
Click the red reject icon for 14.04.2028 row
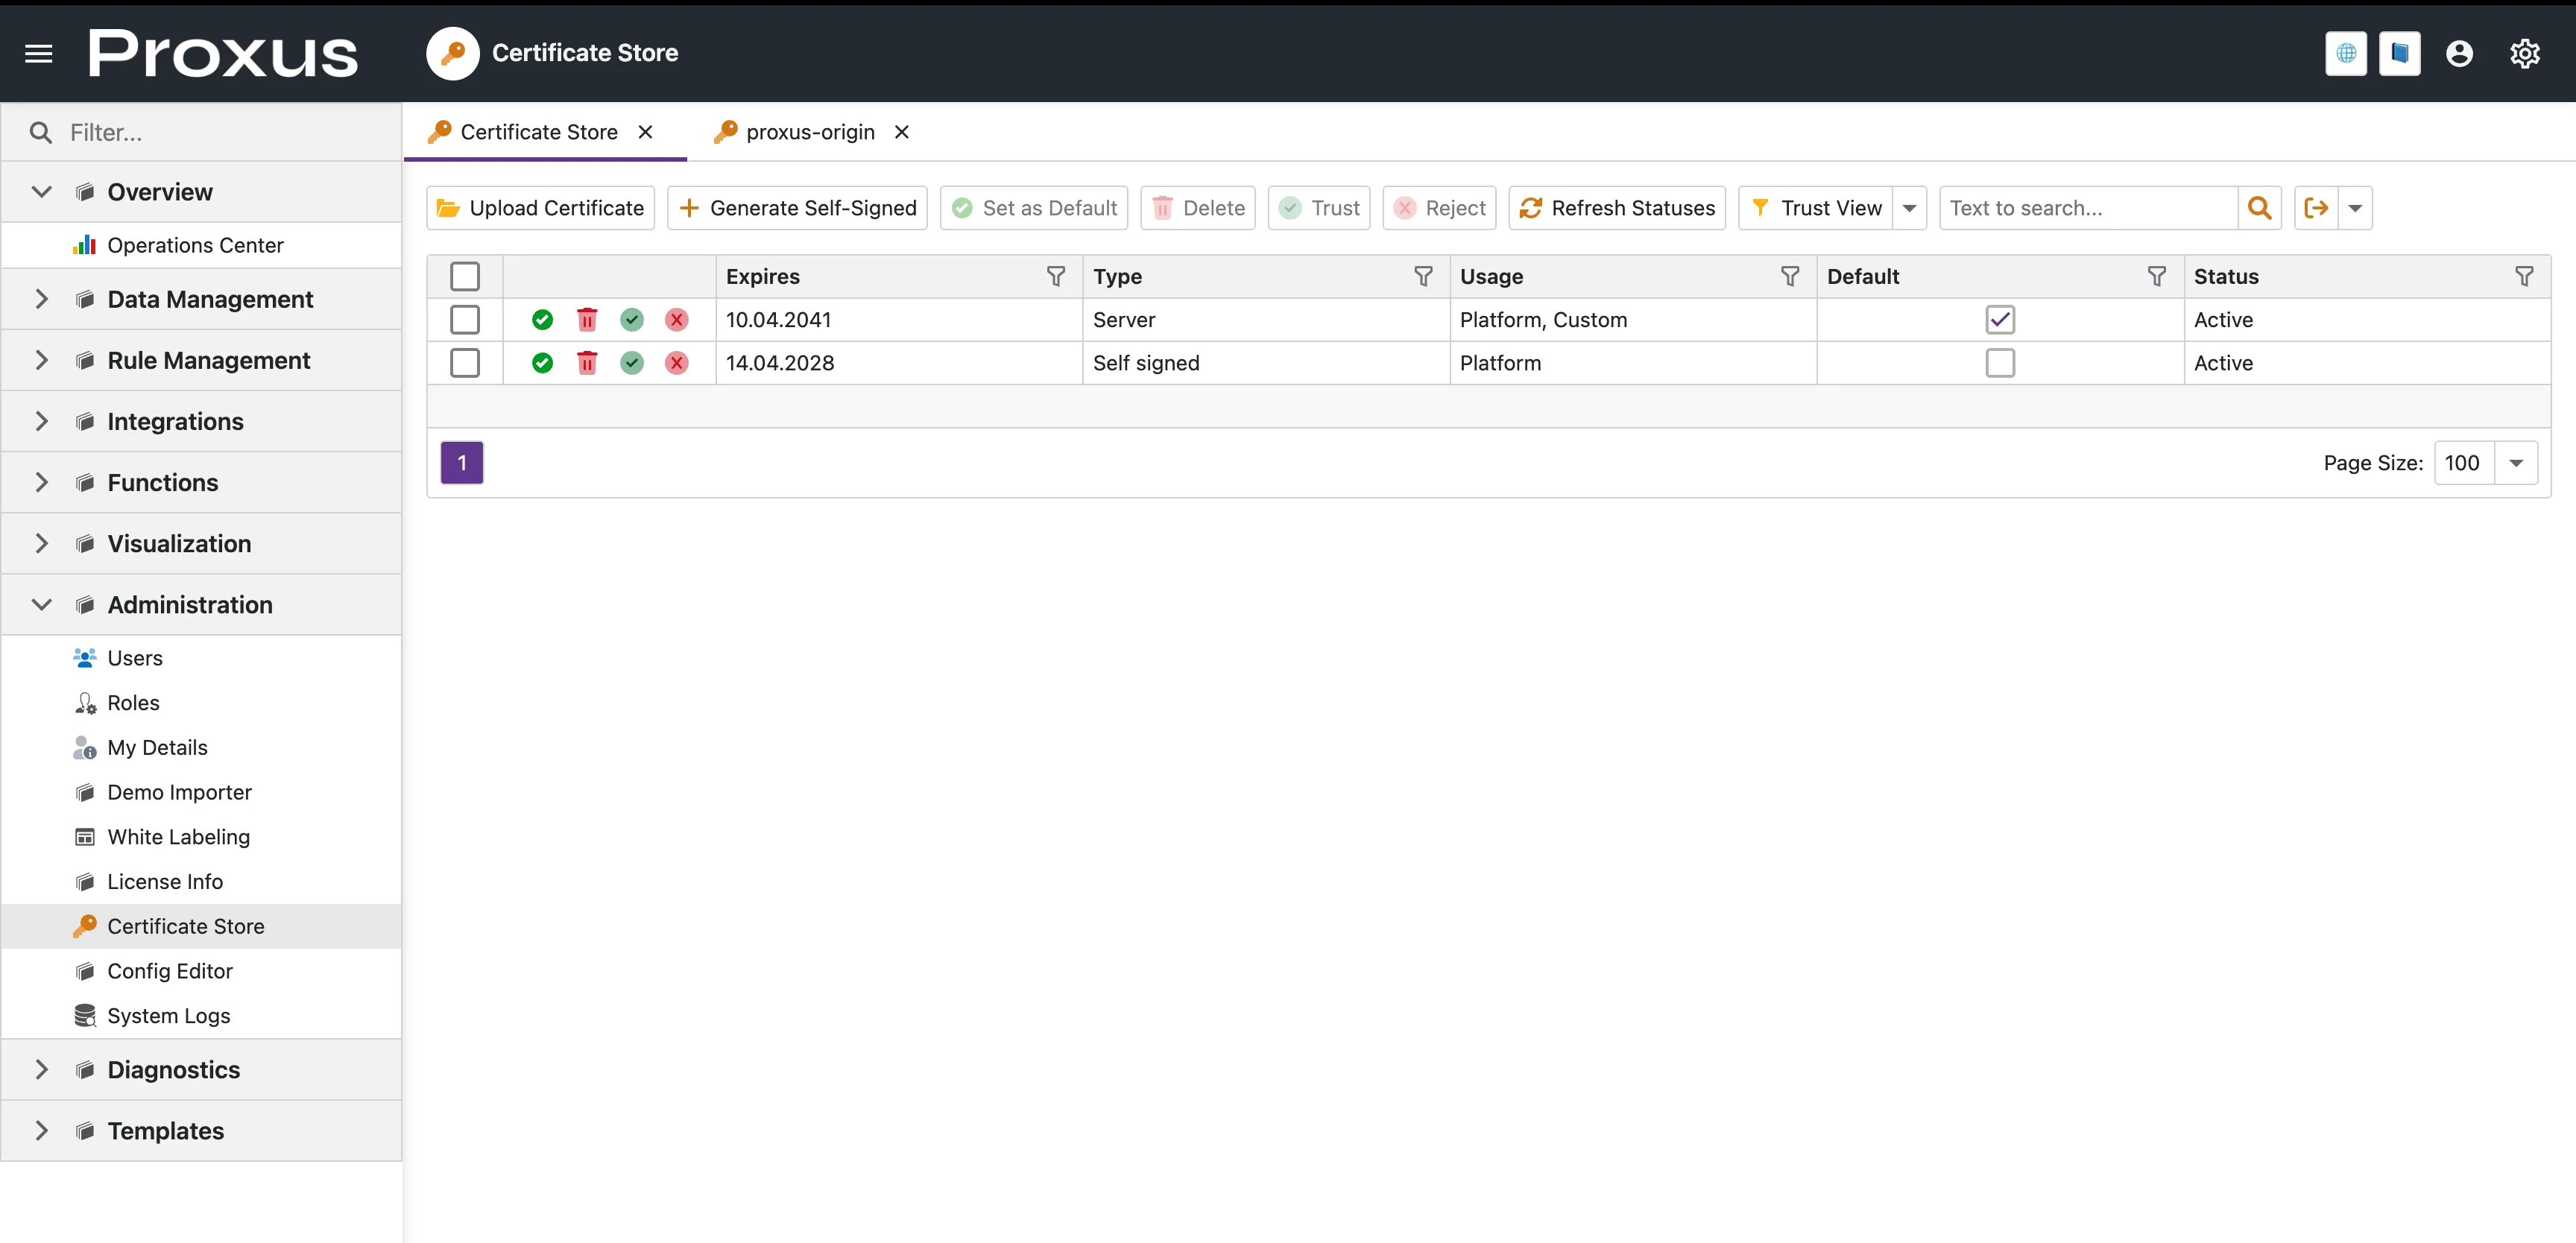pyautogui.click(x=677, y=363)
